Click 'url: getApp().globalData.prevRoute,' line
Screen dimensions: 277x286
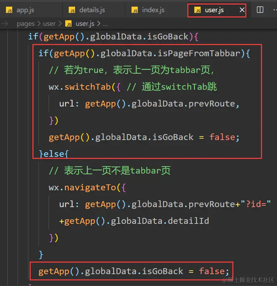[149, 104]
